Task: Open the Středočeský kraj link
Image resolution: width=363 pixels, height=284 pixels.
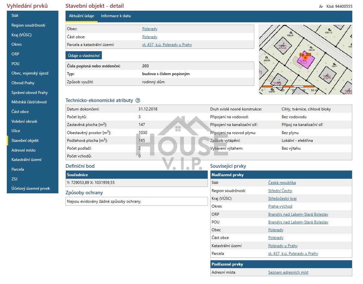Action: pyautogui.click(x=282, y=199)
